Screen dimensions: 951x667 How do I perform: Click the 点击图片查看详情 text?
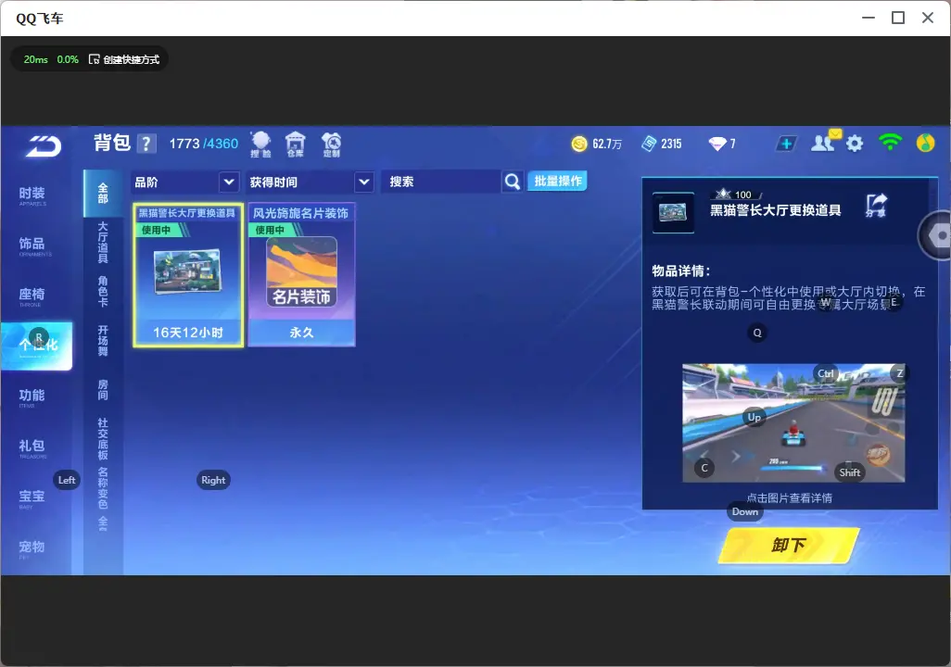click(789, 497)
